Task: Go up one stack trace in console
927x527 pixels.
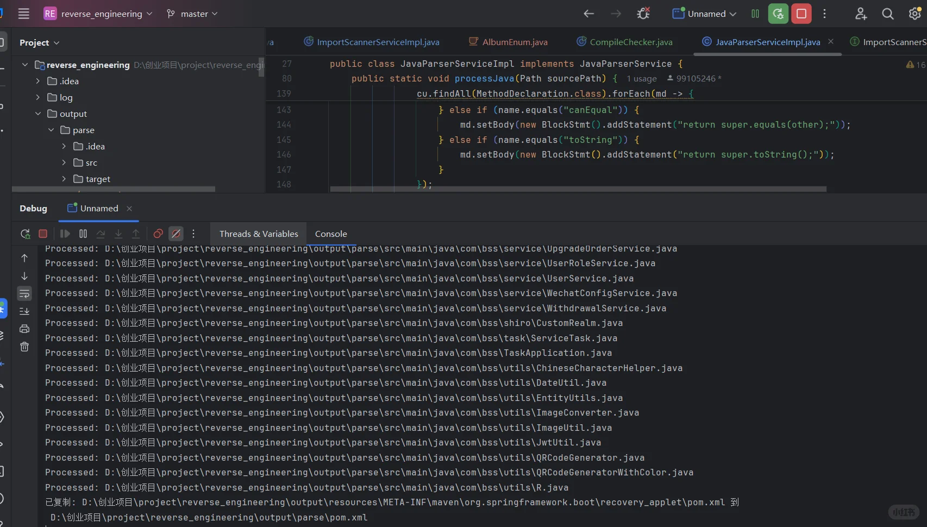Action: pyautogui.click(x=24, y=258)
